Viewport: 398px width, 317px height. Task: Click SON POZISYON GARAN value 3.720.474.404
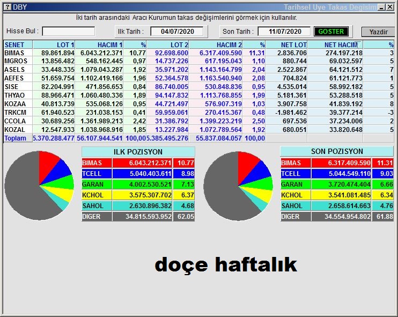click(x=349, y=185)
